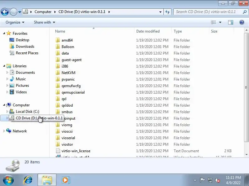The width and height of the screenshot is (249, 186).
Task: Select the Pictures library
Action: 22,86
